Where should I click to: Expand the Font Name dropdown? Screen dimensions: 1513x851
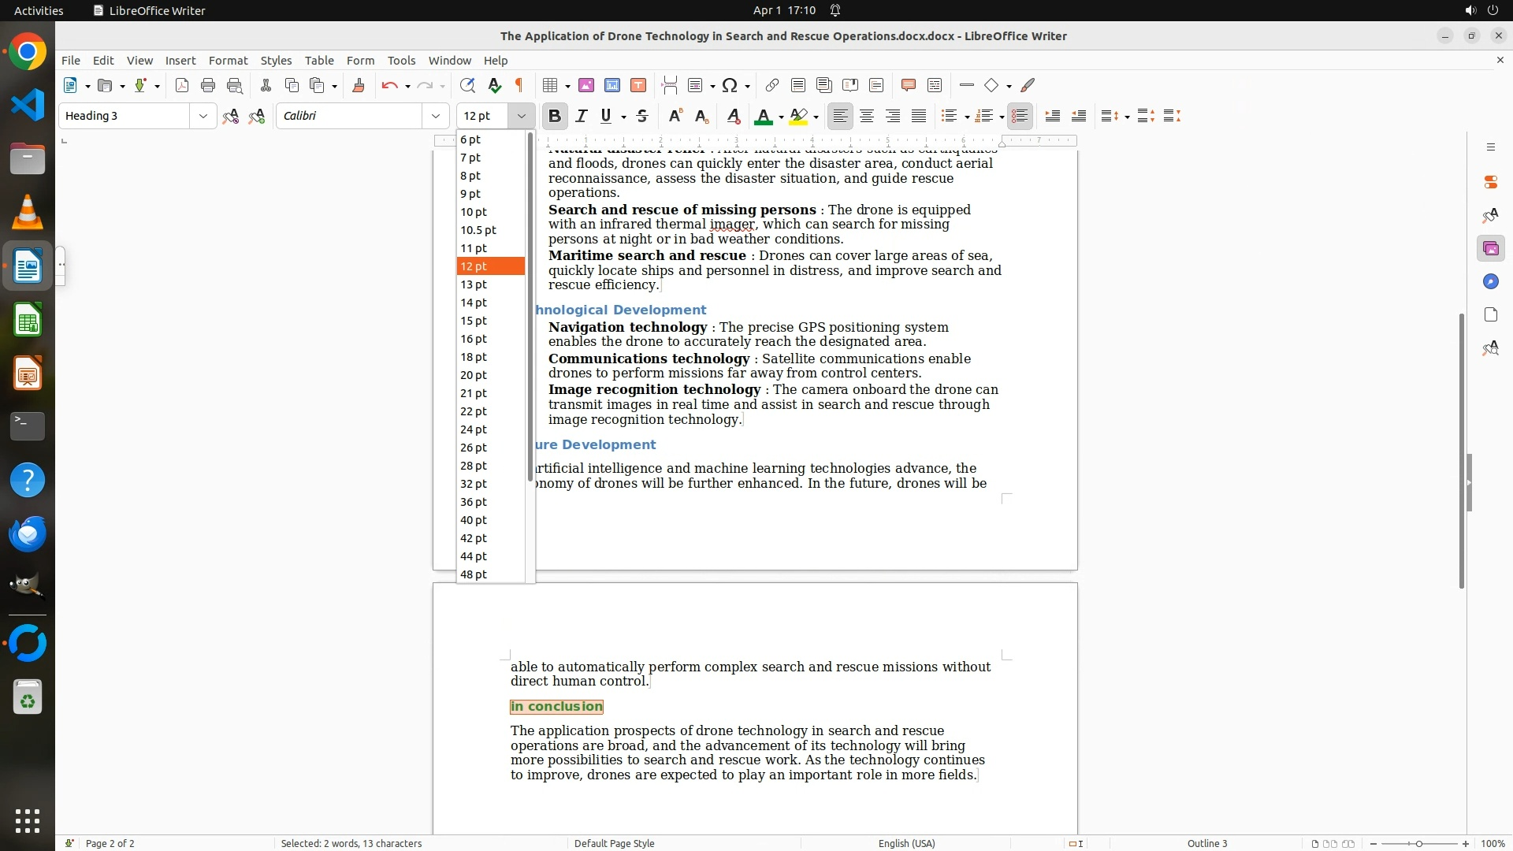(436, 116)
